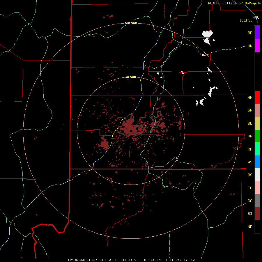Click the "RF" legend label

(250, 33)
